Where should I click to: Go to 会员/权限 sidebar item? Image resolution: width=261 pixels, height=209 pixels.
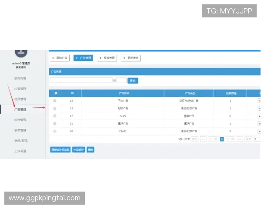[20, 141]
